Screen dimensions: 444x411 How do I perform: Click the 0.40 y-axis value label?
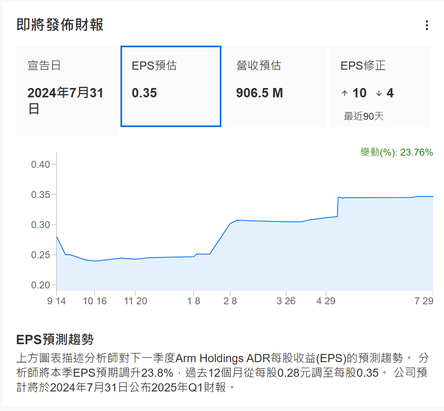tap(40, 165)
